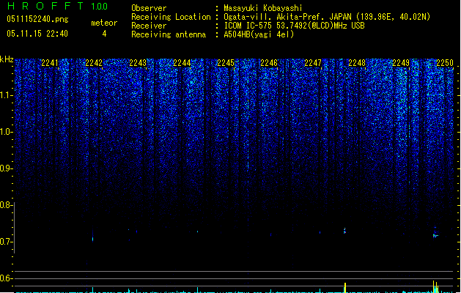Click the 2244 time marker
The image size is (461, 293).
(x=182, y=63)
